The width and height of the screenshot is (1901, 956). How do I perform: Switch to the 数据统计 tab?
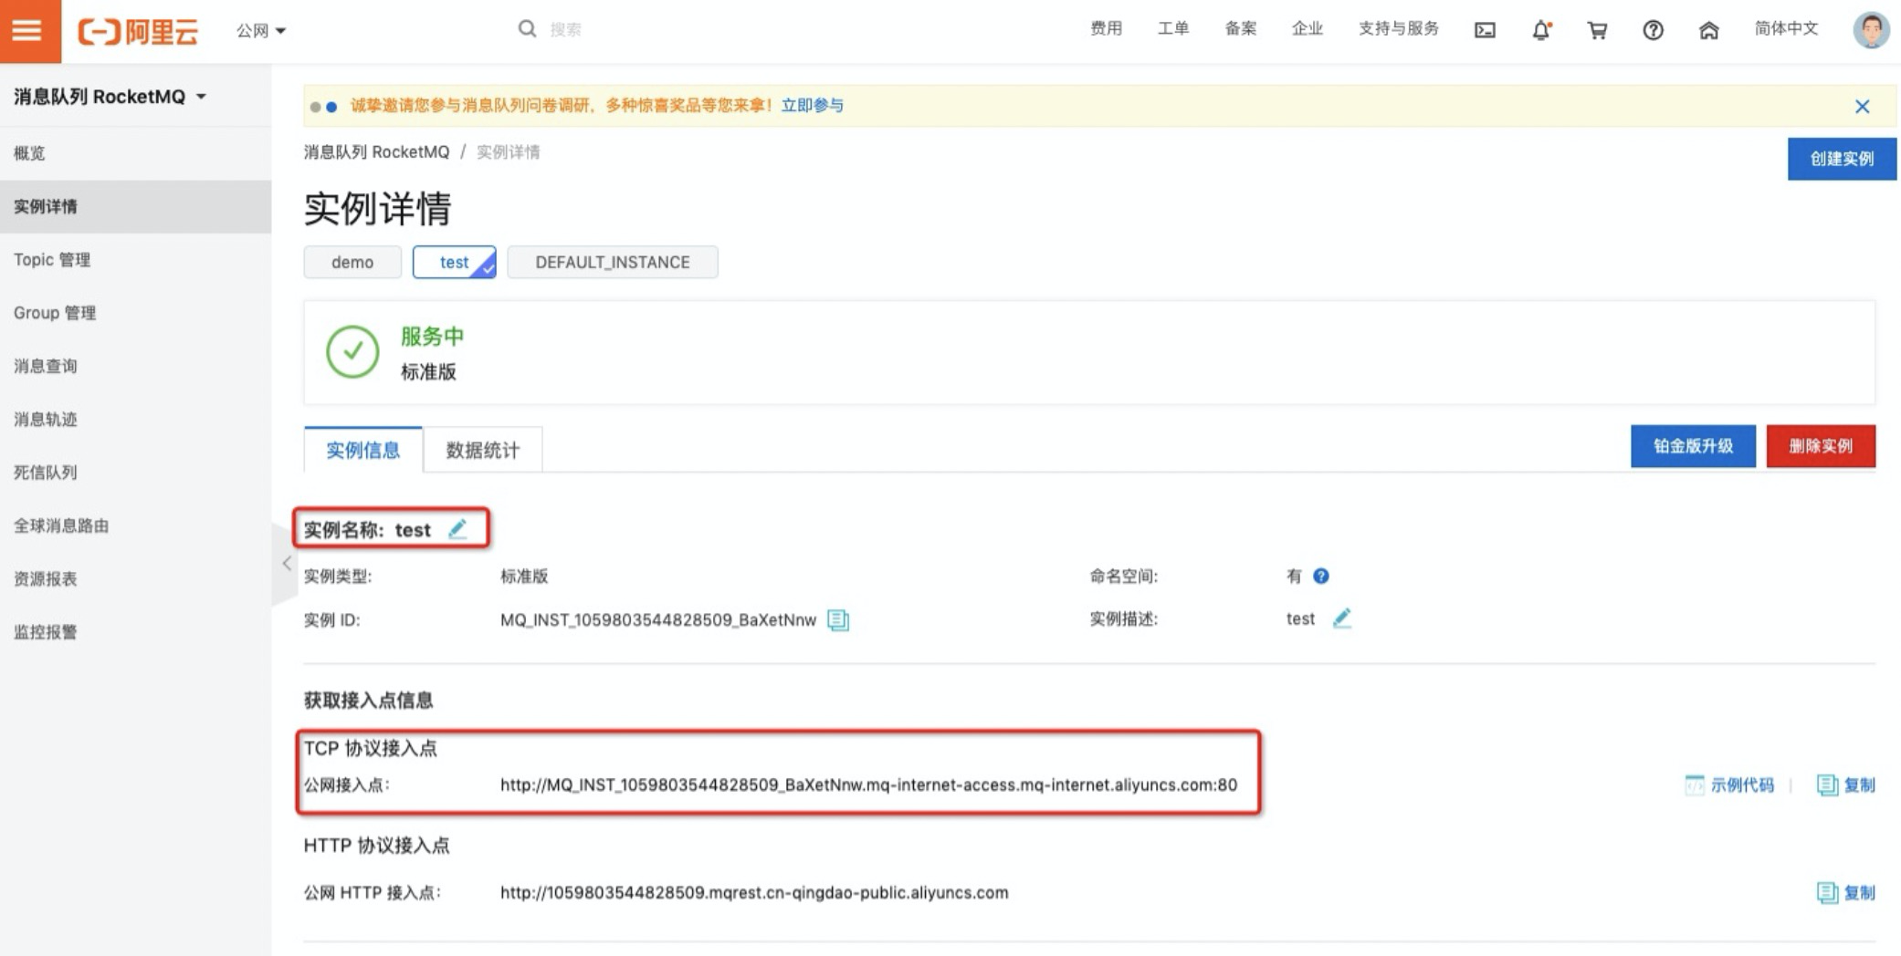click(x=482, y=450)
